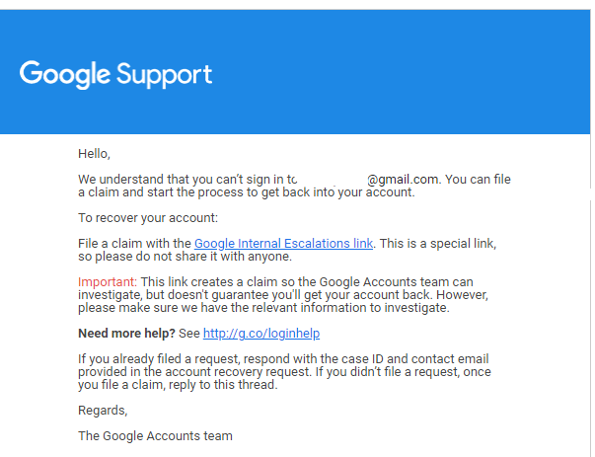Open the g.co/loginhelp link
The height and width of the screenshot is (457, 595).
coord(261,334)
